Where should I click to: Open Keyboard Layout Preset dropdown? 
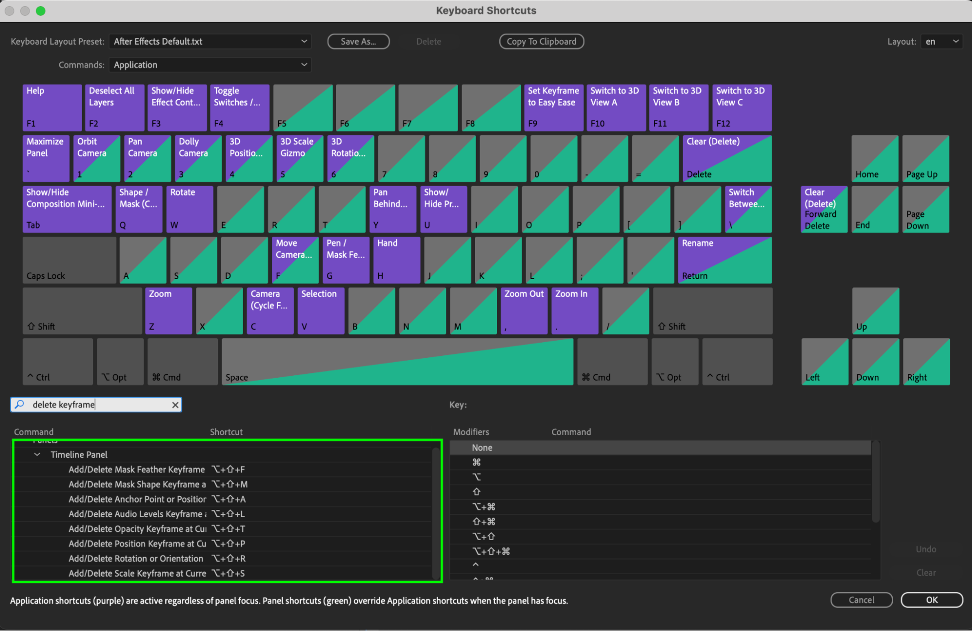(x=210, y=41)
